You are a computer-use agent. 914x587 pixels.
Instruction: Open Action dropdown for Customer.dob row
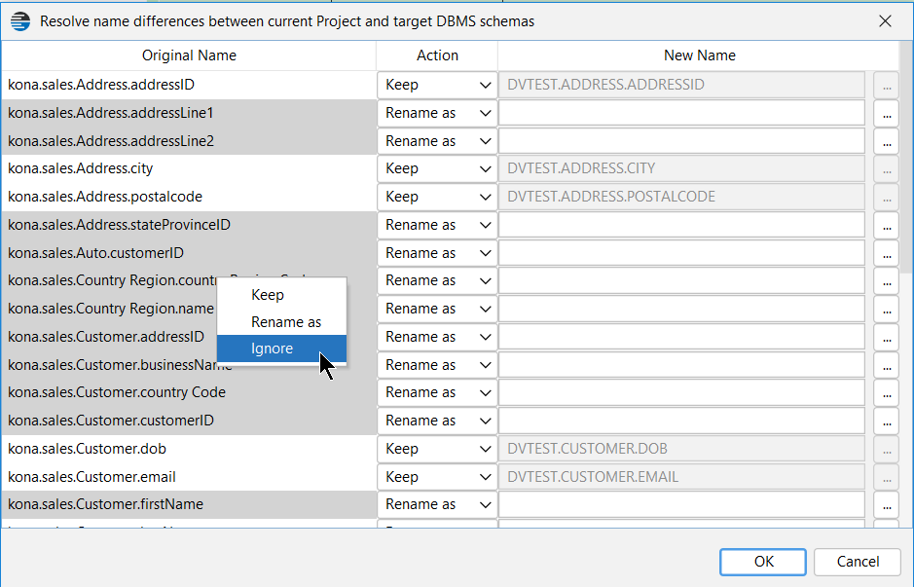pos(437,449)
